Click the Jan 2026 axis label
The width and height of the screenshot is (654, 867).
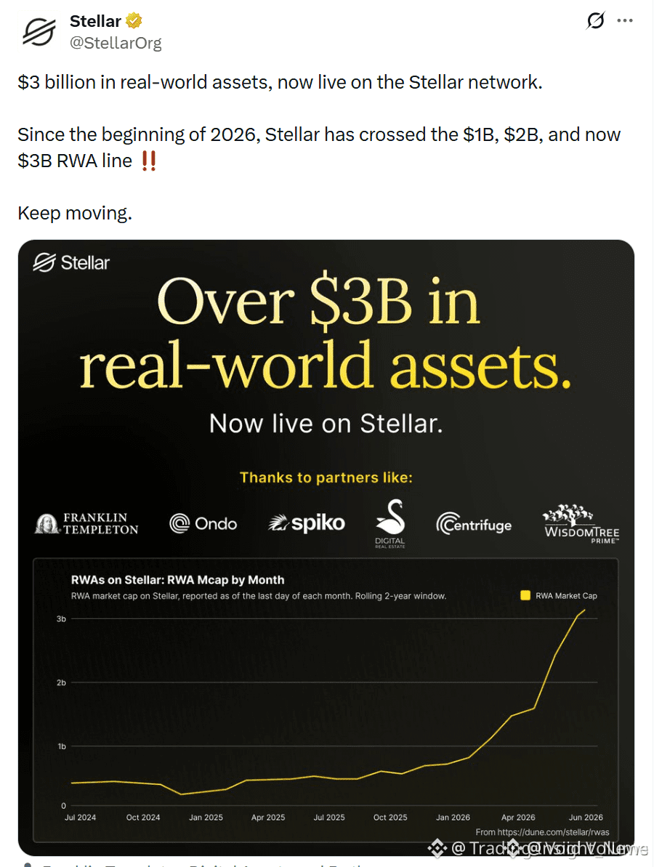point(453,818)
